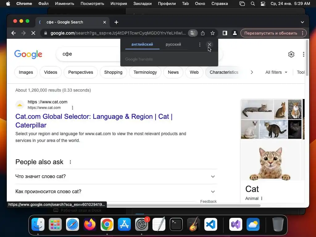
Task: Launch Visual Studio Code from the Dock
Action: (211, 224)
